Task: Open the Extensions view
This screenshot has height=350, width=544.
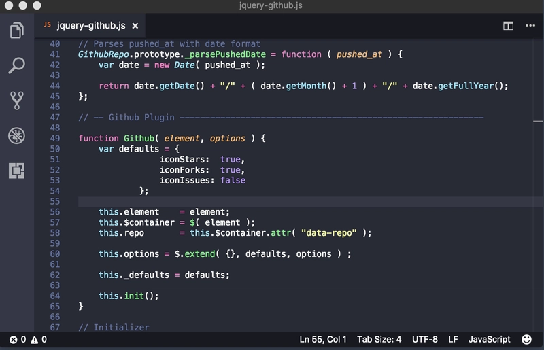Action: 16,171
